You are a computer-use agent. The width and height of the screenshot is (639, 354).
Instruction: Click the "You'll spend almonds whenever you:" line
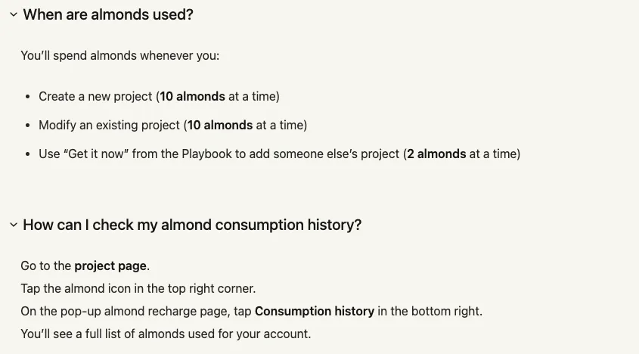pyautogui.click(x=119, y=55)
